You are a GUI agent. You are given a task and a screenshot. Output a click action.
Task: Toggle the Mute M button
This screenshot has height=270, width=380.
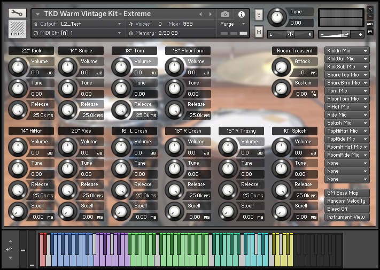pyautogui.click(x=259, y=32)
